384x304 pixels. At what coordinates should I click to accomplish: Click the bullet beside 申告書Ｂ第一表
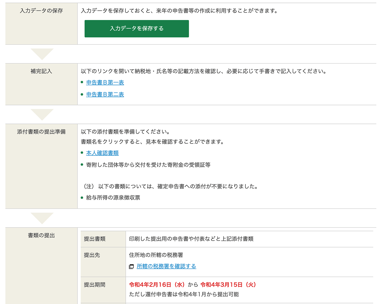(82, 82)
